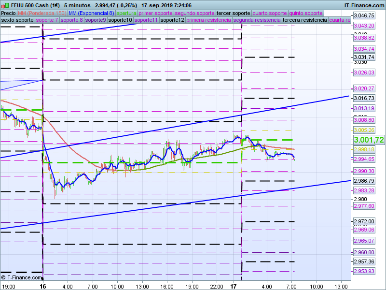Select the tercer soporte label
The image size is (386, 290).
pos(234,13)
